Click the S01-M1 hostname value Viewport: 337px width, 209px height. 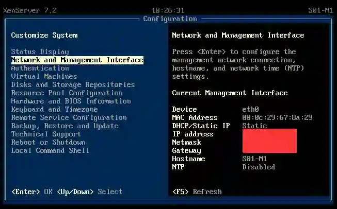tap(254, 159)
